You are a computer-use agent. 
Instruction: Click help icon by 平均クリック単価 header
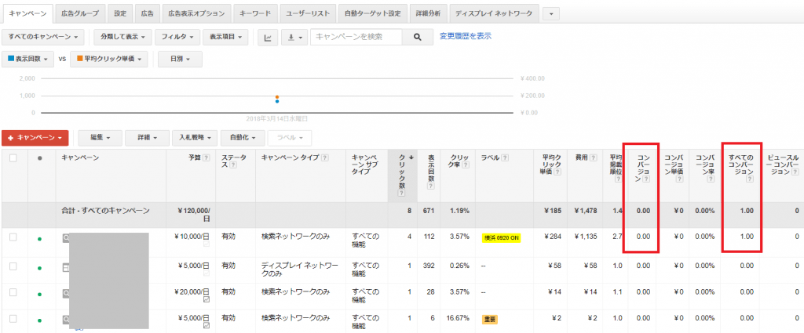tap(557, 172)
